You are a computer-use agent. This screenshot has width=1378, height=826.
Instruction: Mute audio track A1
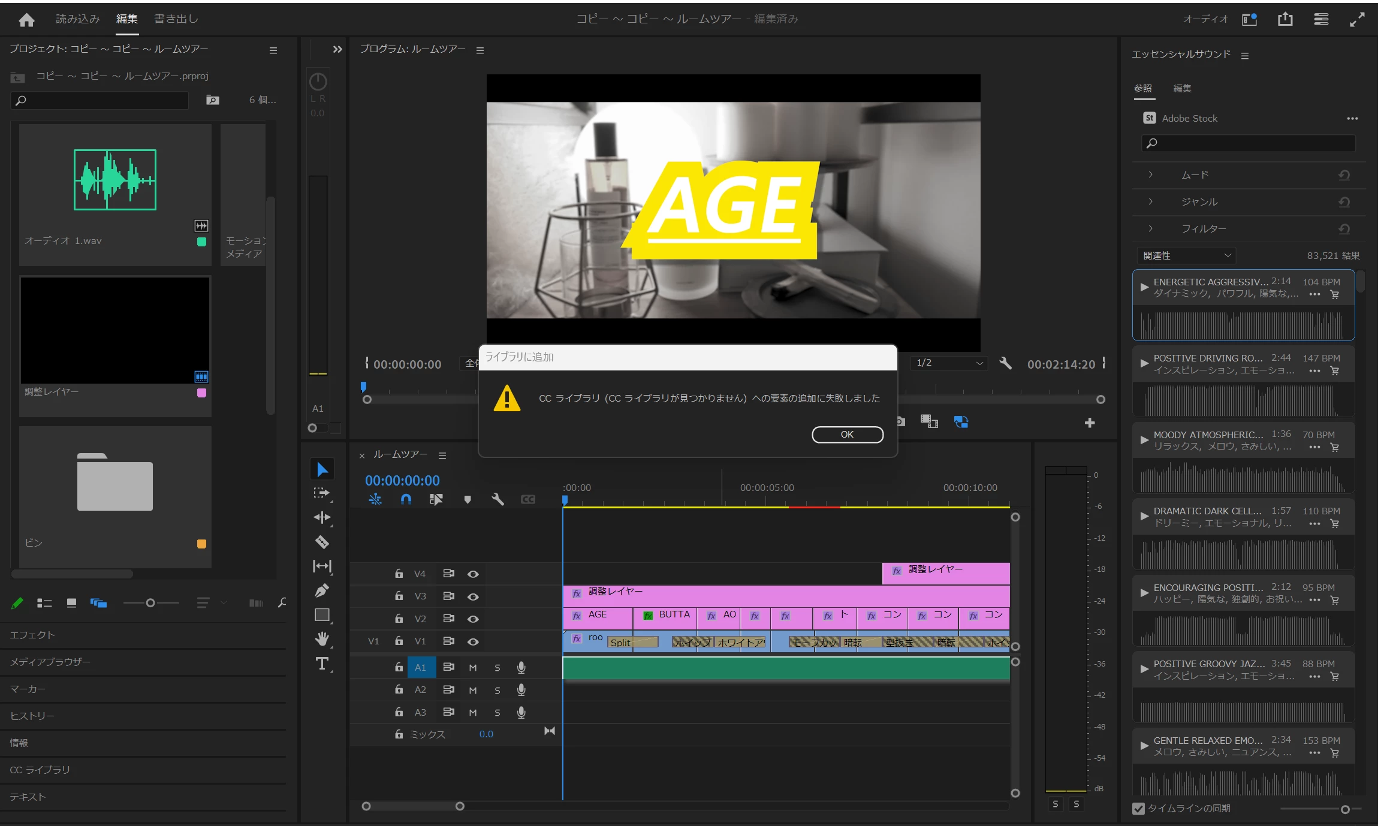pyautogui.click(x=473, y=668)
